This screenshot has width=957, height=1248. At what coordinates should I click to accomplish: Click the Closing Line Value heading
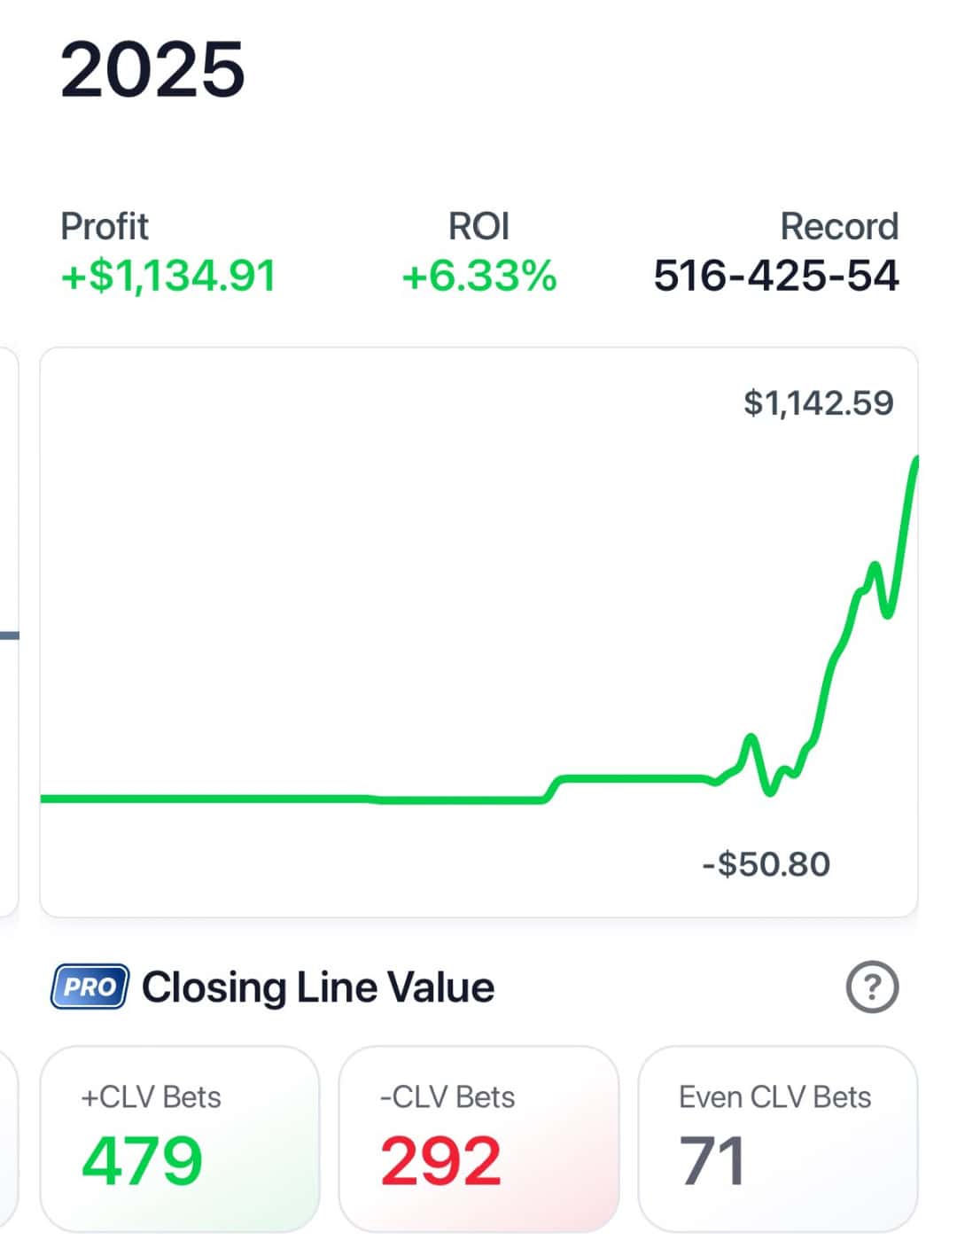tap(318, 987)
